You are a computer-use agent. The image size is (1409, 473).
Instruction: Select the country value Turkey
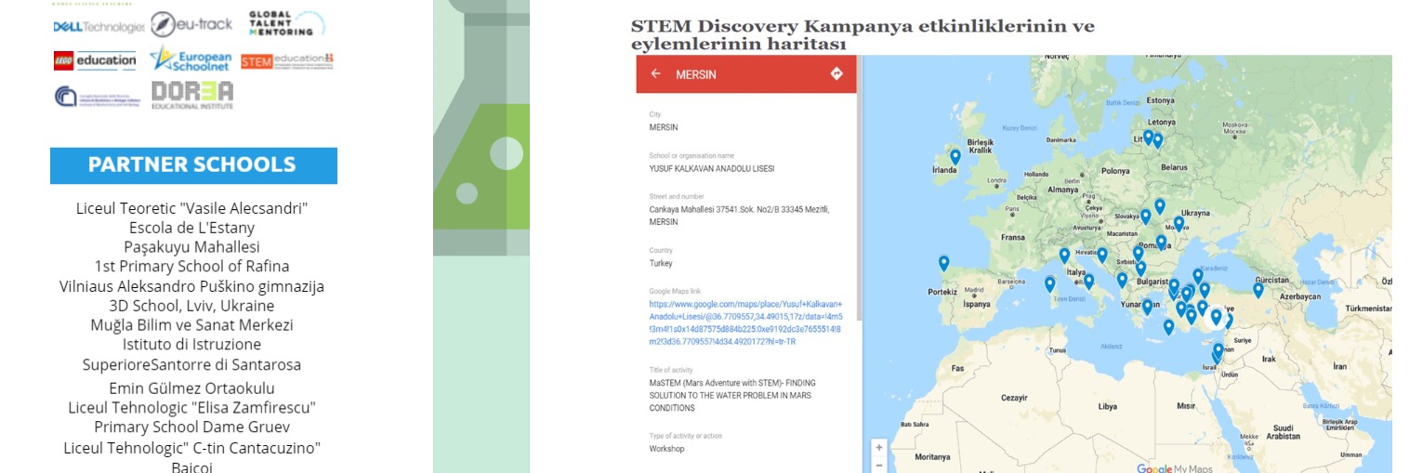click(x=661, y=263)
